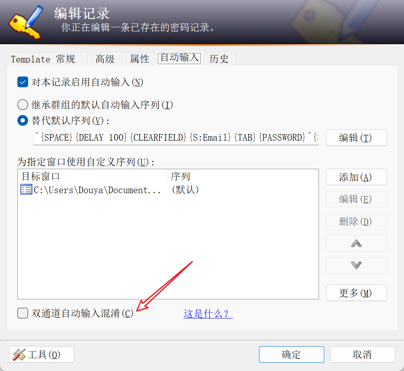Confirm changes with the 确定 button
This screenshot has height=371, width=404.
point(291,354)
